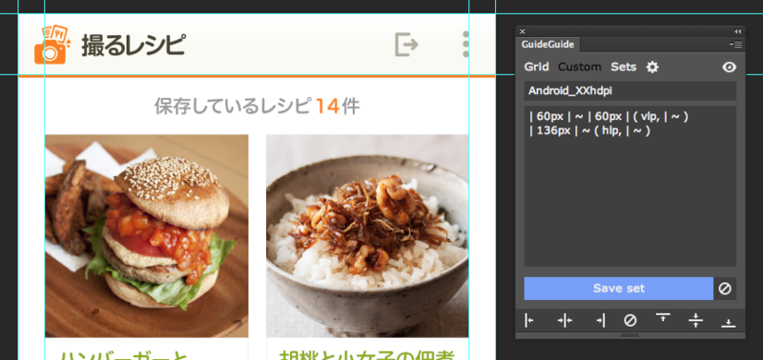Switch to the Custom tab
763x360 pixels.
pos(580,67)
